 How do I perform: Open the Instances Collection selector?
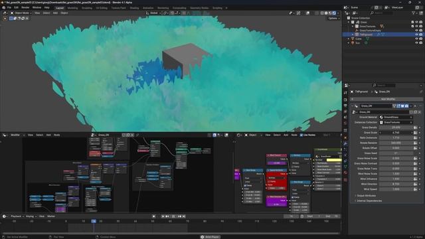click(x=396, y=122)
